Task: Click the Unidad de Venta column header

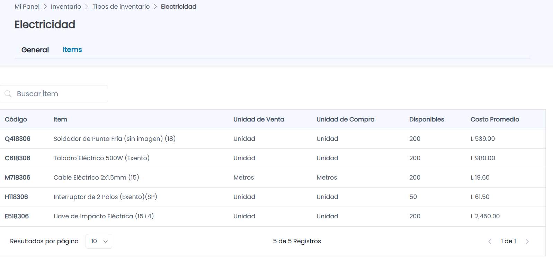Action: coord(259,119)
